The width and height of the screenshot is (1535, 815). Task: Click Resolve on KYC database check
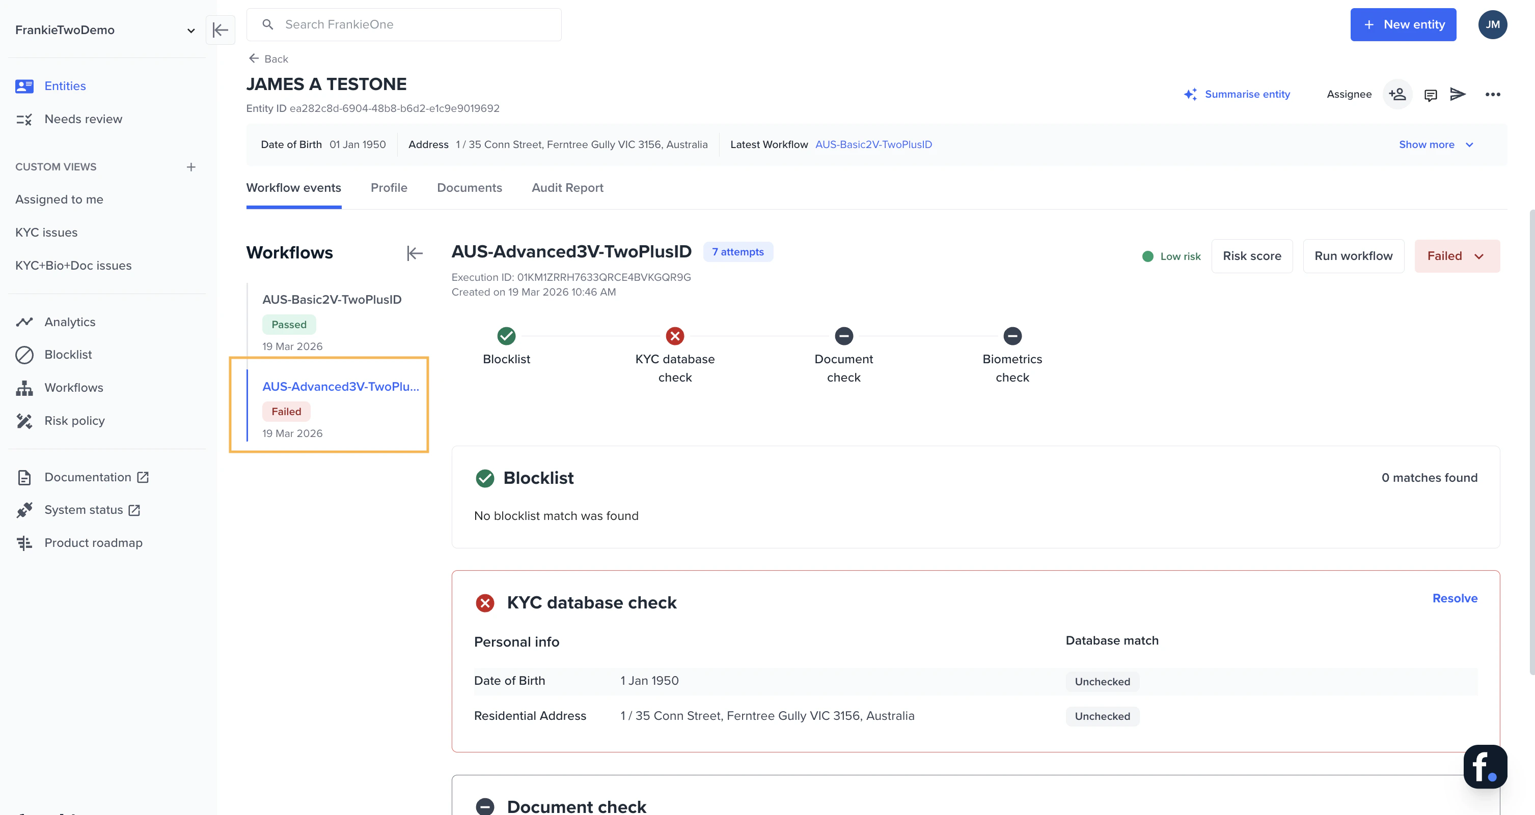[x=1454, y=598]
